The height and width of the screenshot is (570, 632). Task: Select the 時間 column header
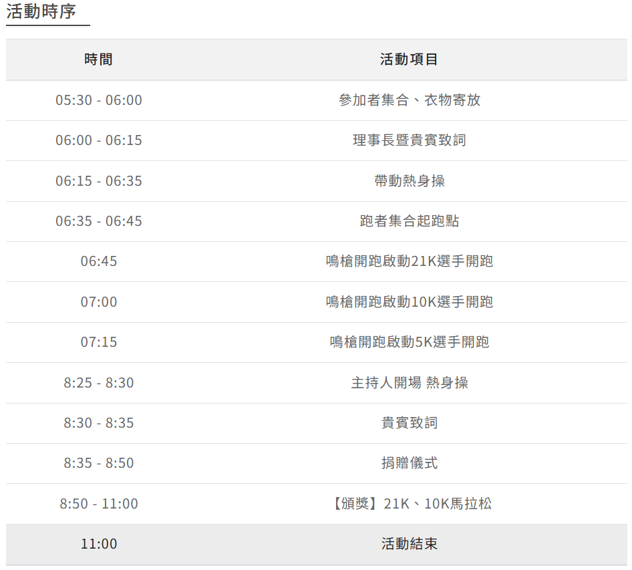pyautogui.click(x=99, y=59)
